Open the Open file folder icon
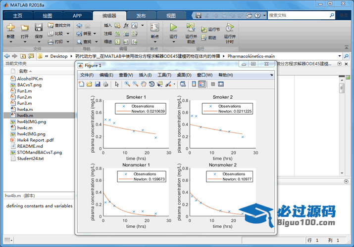Image resolution: width=354 pixels, height=247 pixels. coord(25,28)
